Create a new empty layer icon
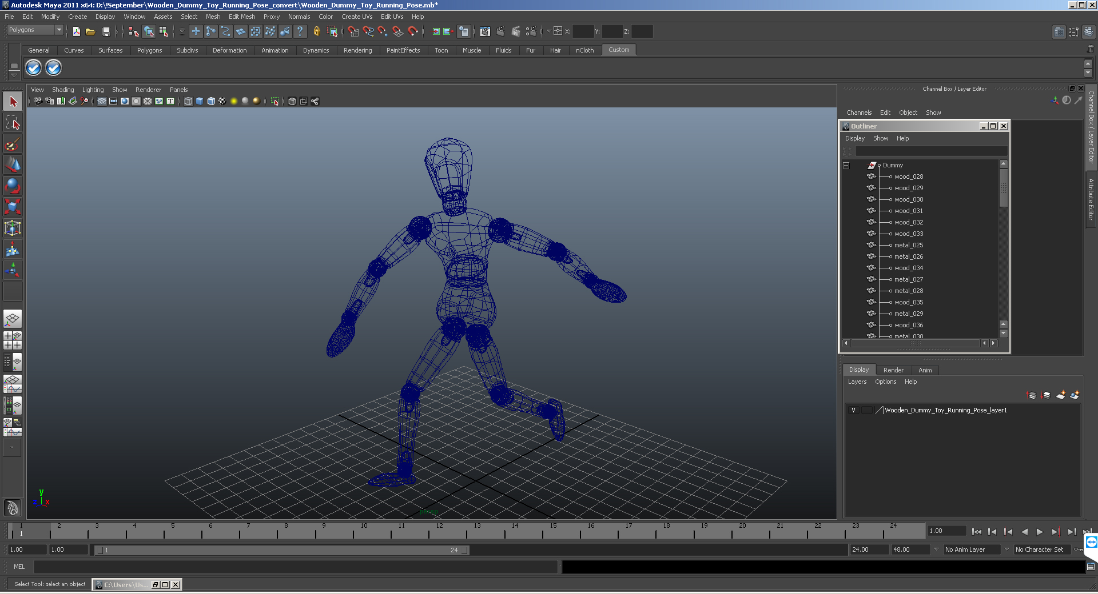The image size is (1098, 594). (x=1061, y=395)
